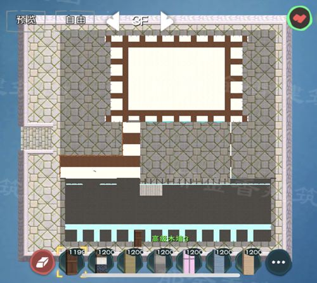
Task: Switch to 预览 preview mode
Action: click(x=26, y=20)
